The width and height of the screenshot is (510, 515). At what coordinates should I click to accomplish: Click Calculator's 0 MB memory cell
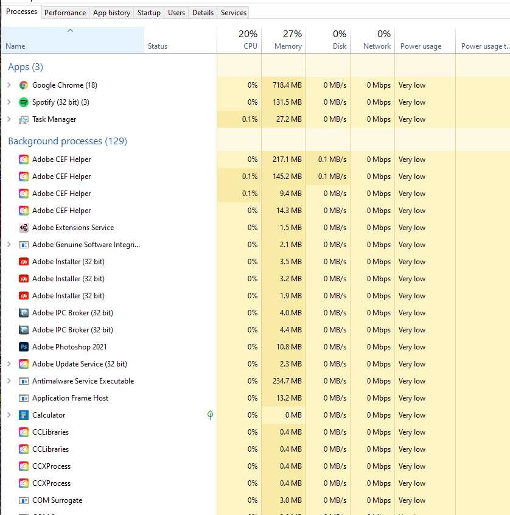click(284, 415)
